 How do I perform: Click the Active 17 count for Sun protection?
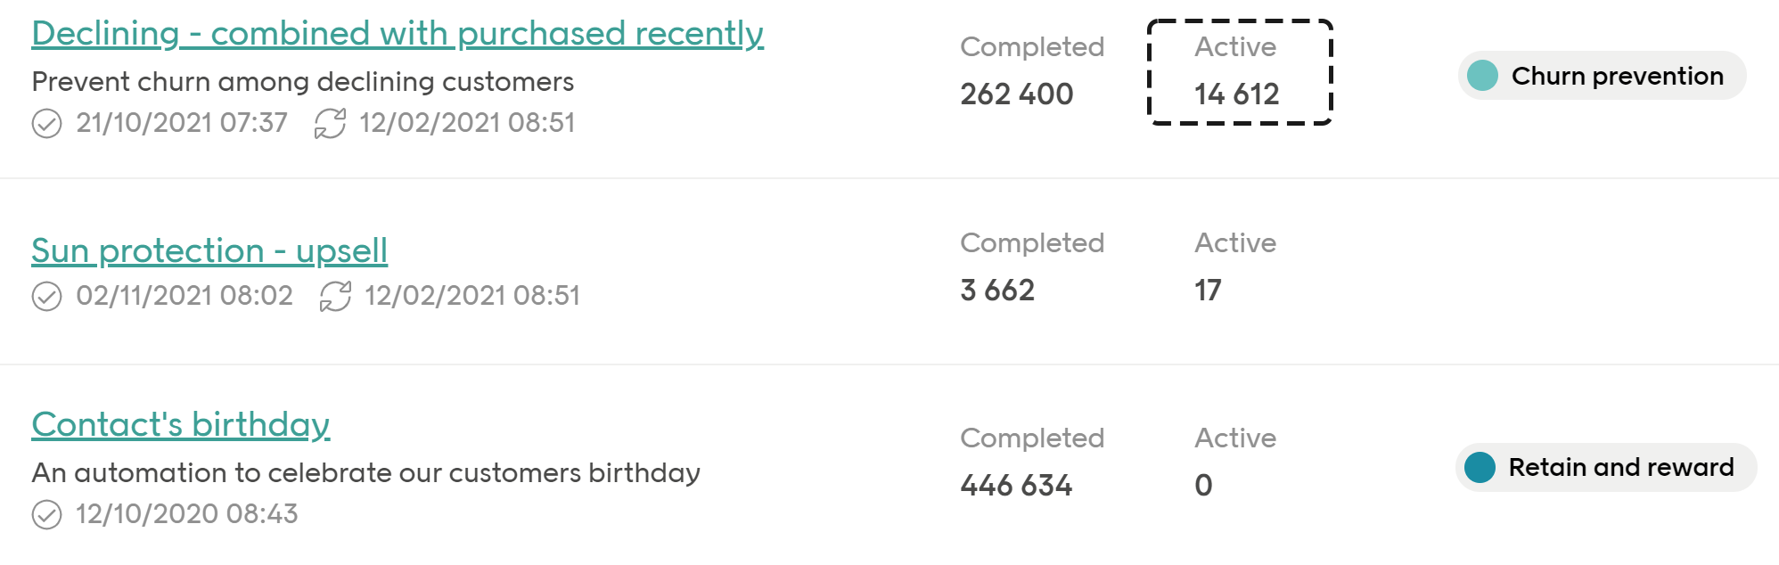click(x=1235, y=266)
